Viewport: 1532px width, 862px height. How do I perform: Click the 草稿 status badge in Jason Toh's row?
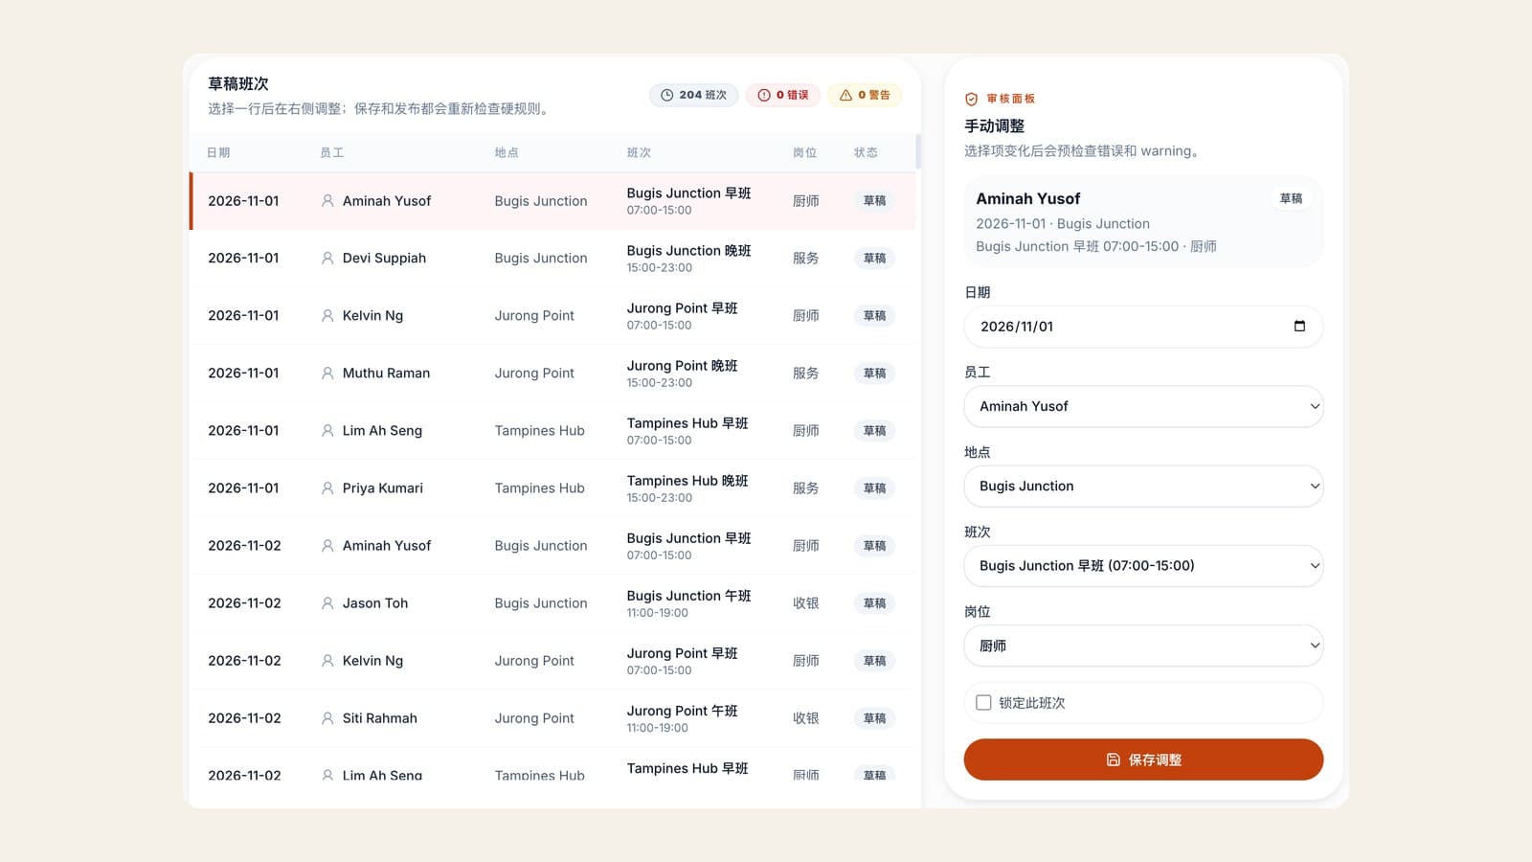click(x=874, y=602)
